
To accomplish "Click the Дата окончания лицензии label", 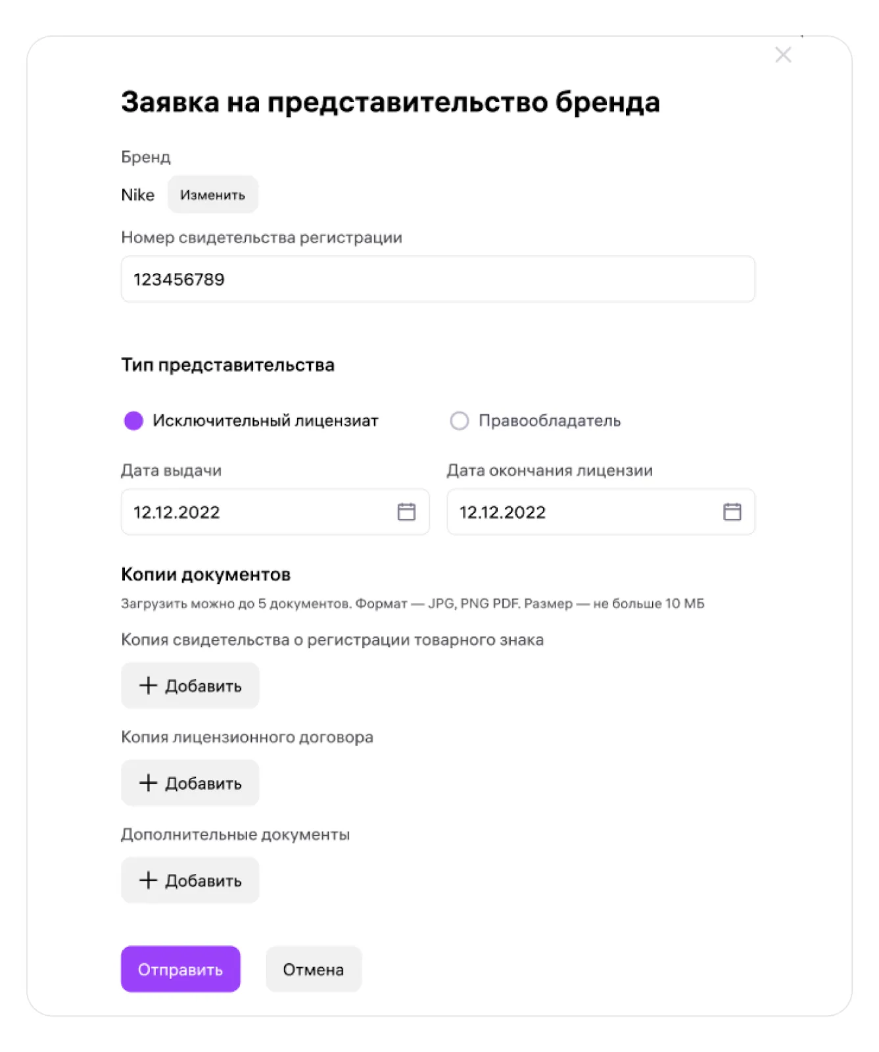I will pyautogui.click(x=550, y=470).
